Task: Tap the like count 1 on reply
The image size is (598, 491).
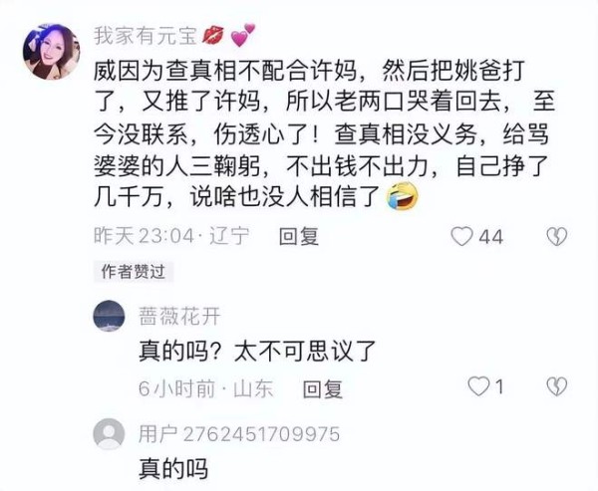Action: pos(499,387)
